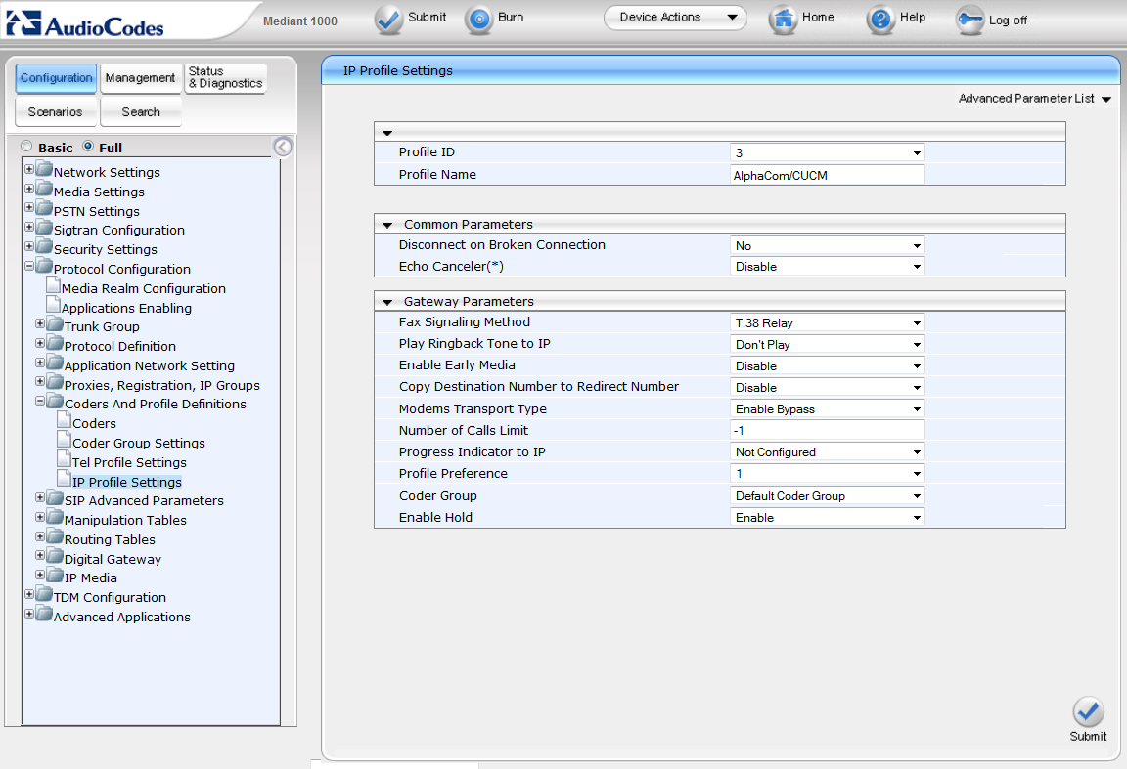Collapse the navigation pane arrow icon
The width and height of the screenshot is (1127, 769).
(283, 148)
